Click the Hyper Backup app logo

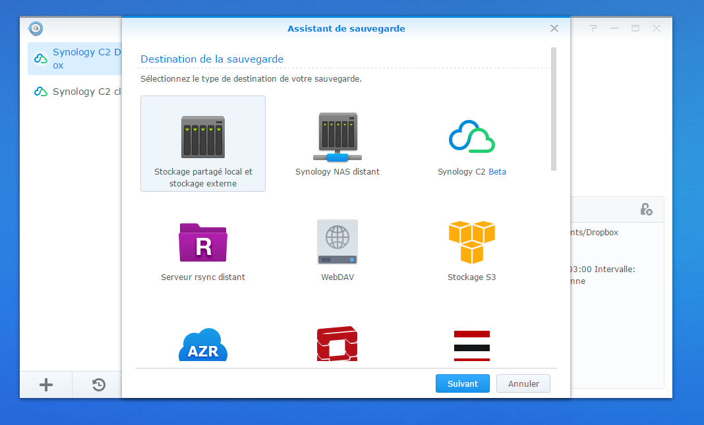pos(36,28)
